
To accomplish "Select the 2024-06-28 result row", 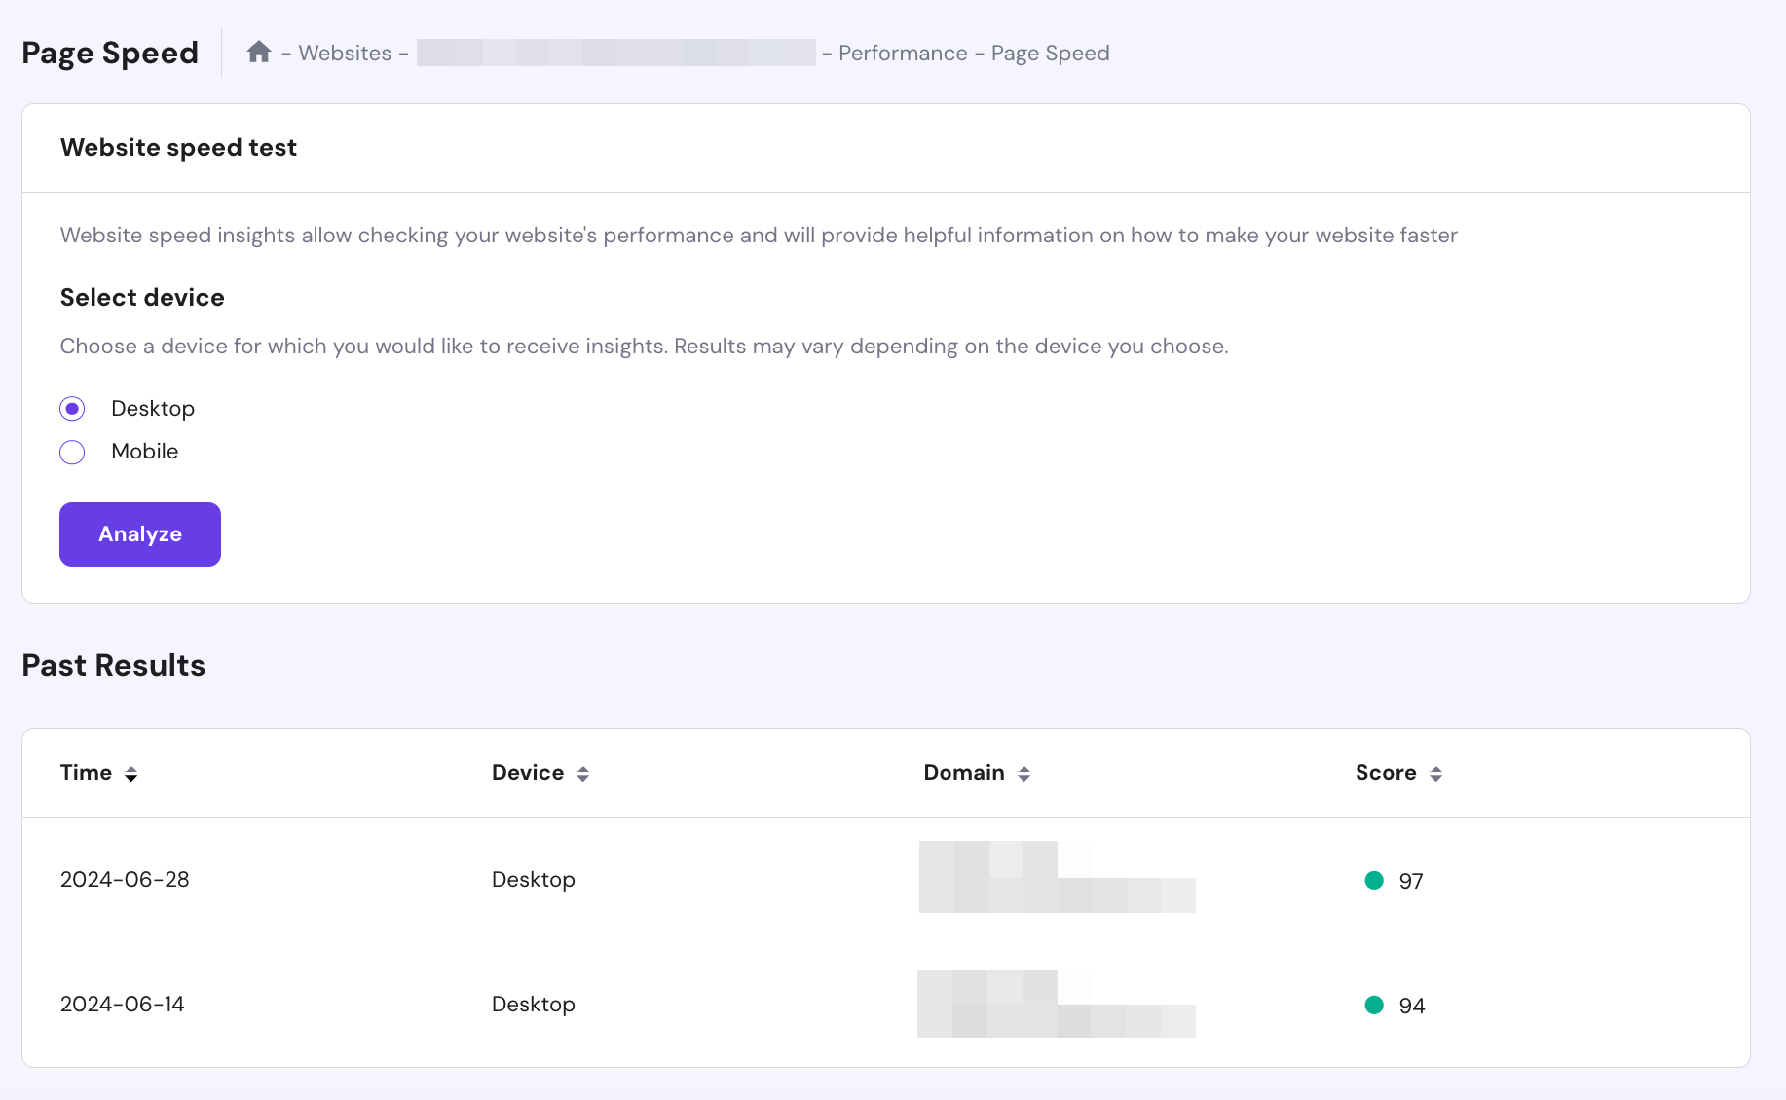I will pyautogui.click(x=125, y=879).
